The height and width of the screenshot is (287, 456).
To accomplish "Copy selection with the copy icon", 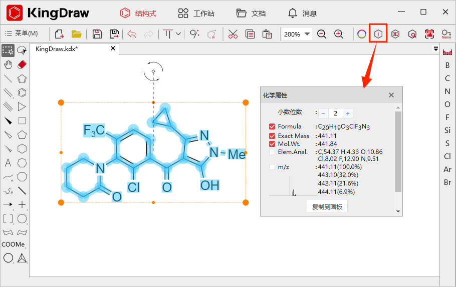I will click(x=250, y=34).
